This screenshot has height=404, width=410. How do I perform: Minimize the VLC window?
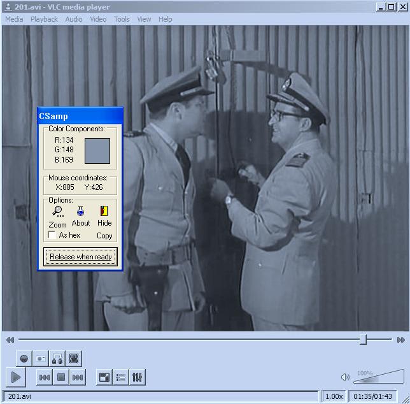point(381,7)
